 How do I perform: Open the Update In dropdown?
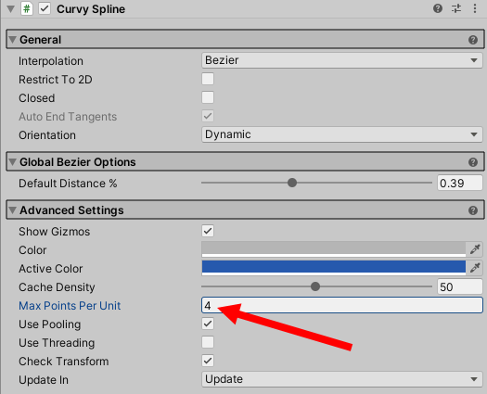(342, 379)
